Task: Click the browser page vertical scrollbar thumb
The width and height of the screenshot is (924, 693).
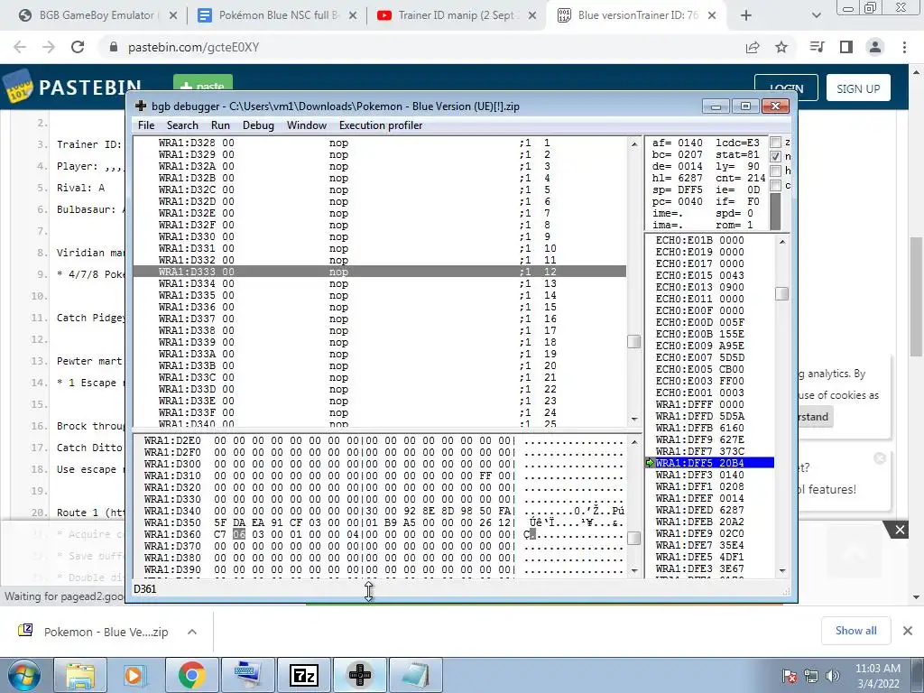Action: point(917,296)
